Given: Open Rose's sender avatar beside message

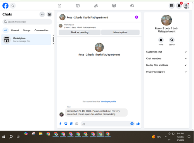Looking at the screenshot, I should click(61, 114).
